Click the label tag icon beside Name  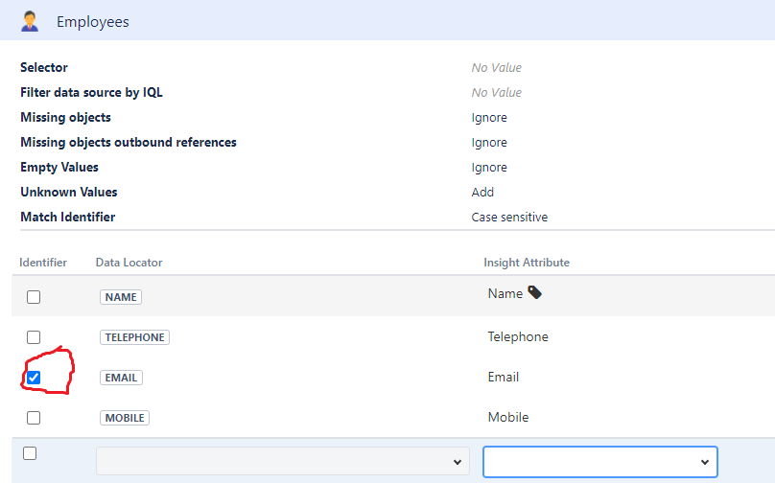[x=534, y=292]
